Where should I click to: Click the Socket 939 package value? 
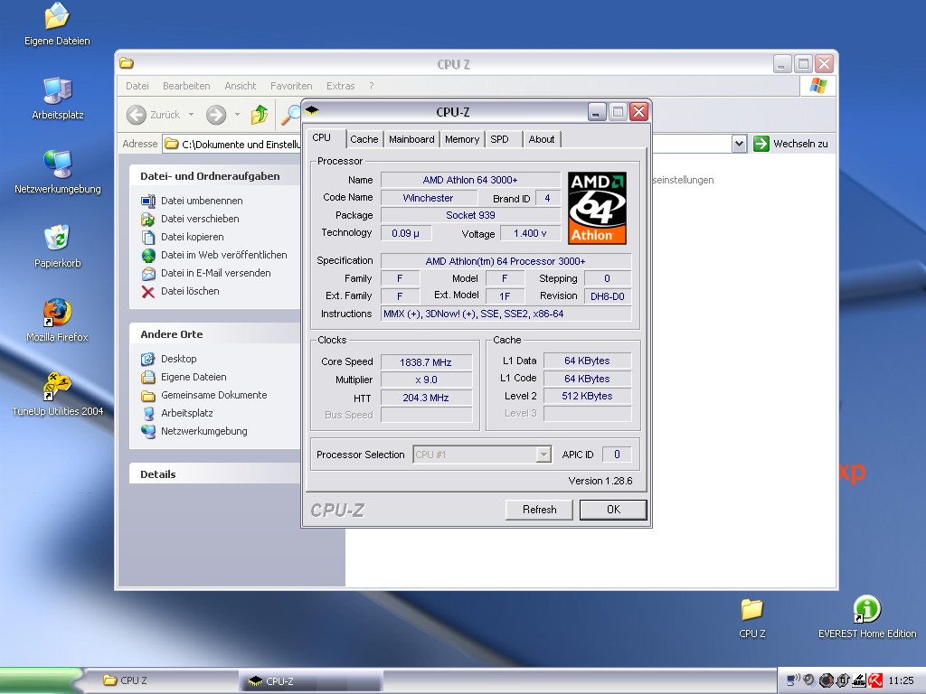[x=470, y=215]
